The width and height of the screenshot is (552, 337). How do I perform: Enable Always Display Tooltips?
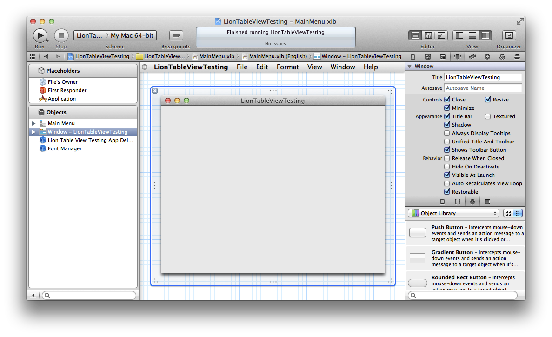[x=447, y=133]
